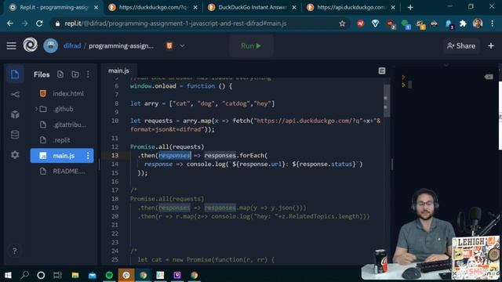Select main.js in the file tree

click(x=62, y=156)
